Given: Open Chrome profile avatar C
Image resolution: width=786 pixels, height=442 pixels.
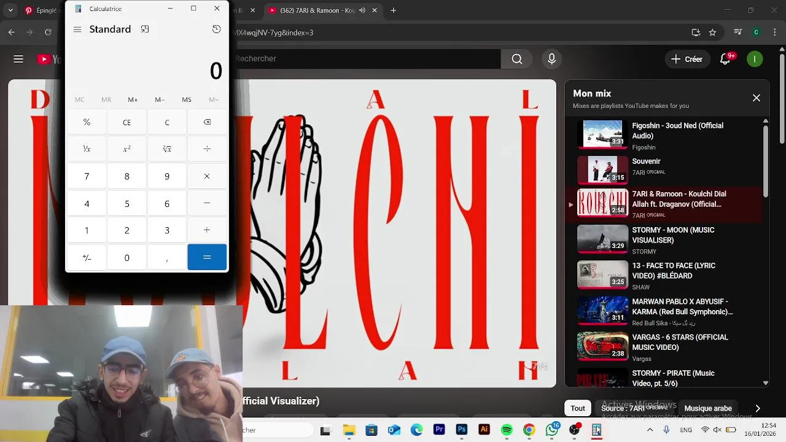Looking at the screenshot, I should click(x=756, y=33).
